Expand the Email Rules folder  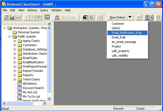click(15, 58)
